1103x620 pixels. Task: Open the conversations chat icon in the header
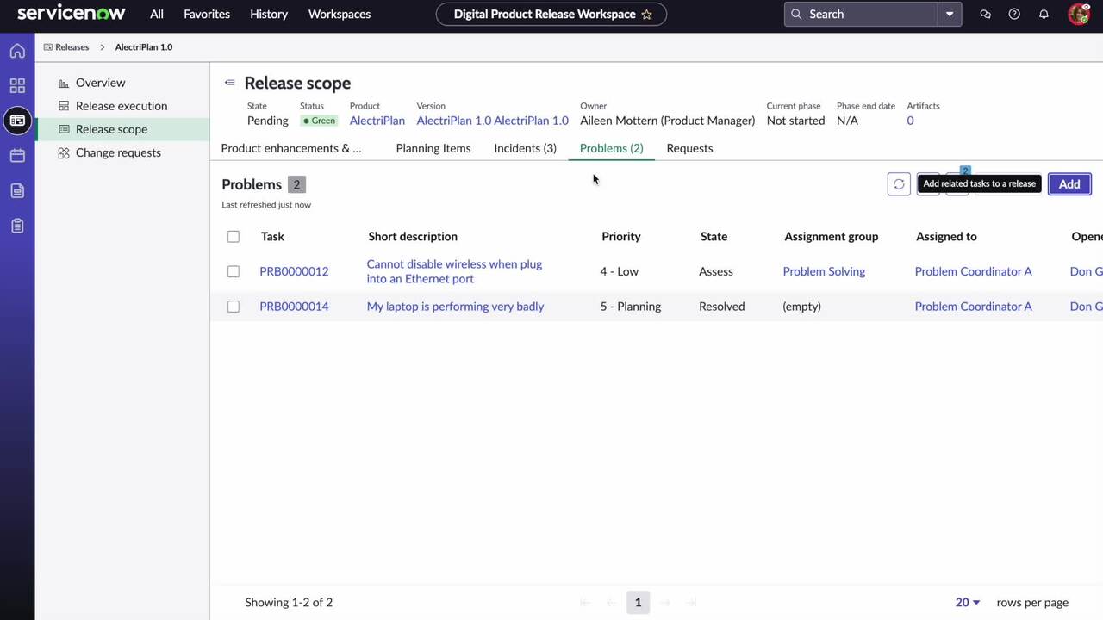click(x=985, y=14)
